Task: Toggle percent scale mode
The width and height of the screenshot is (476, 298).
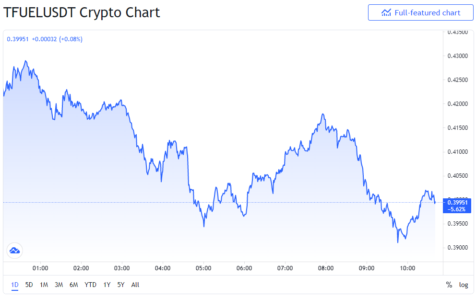Action: click(x=449, y=285)
